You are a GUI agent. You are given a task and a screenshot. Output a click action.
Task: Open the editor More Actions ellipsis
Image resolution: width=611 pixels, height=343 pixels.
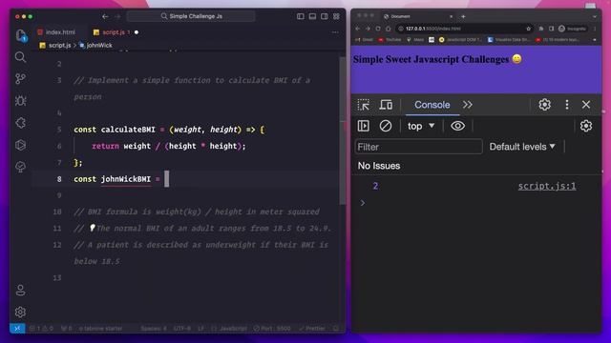coord(335,32)
